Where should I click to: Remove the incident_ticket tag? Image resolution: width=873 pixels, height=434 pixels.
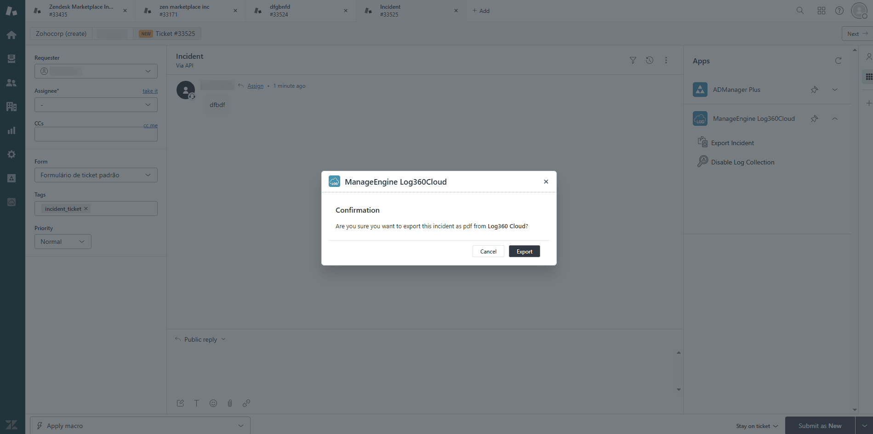click(86, 209)
